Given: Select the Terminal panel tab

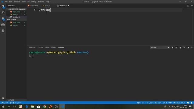Looking at the screenshot, I should [x=61, y=48].
